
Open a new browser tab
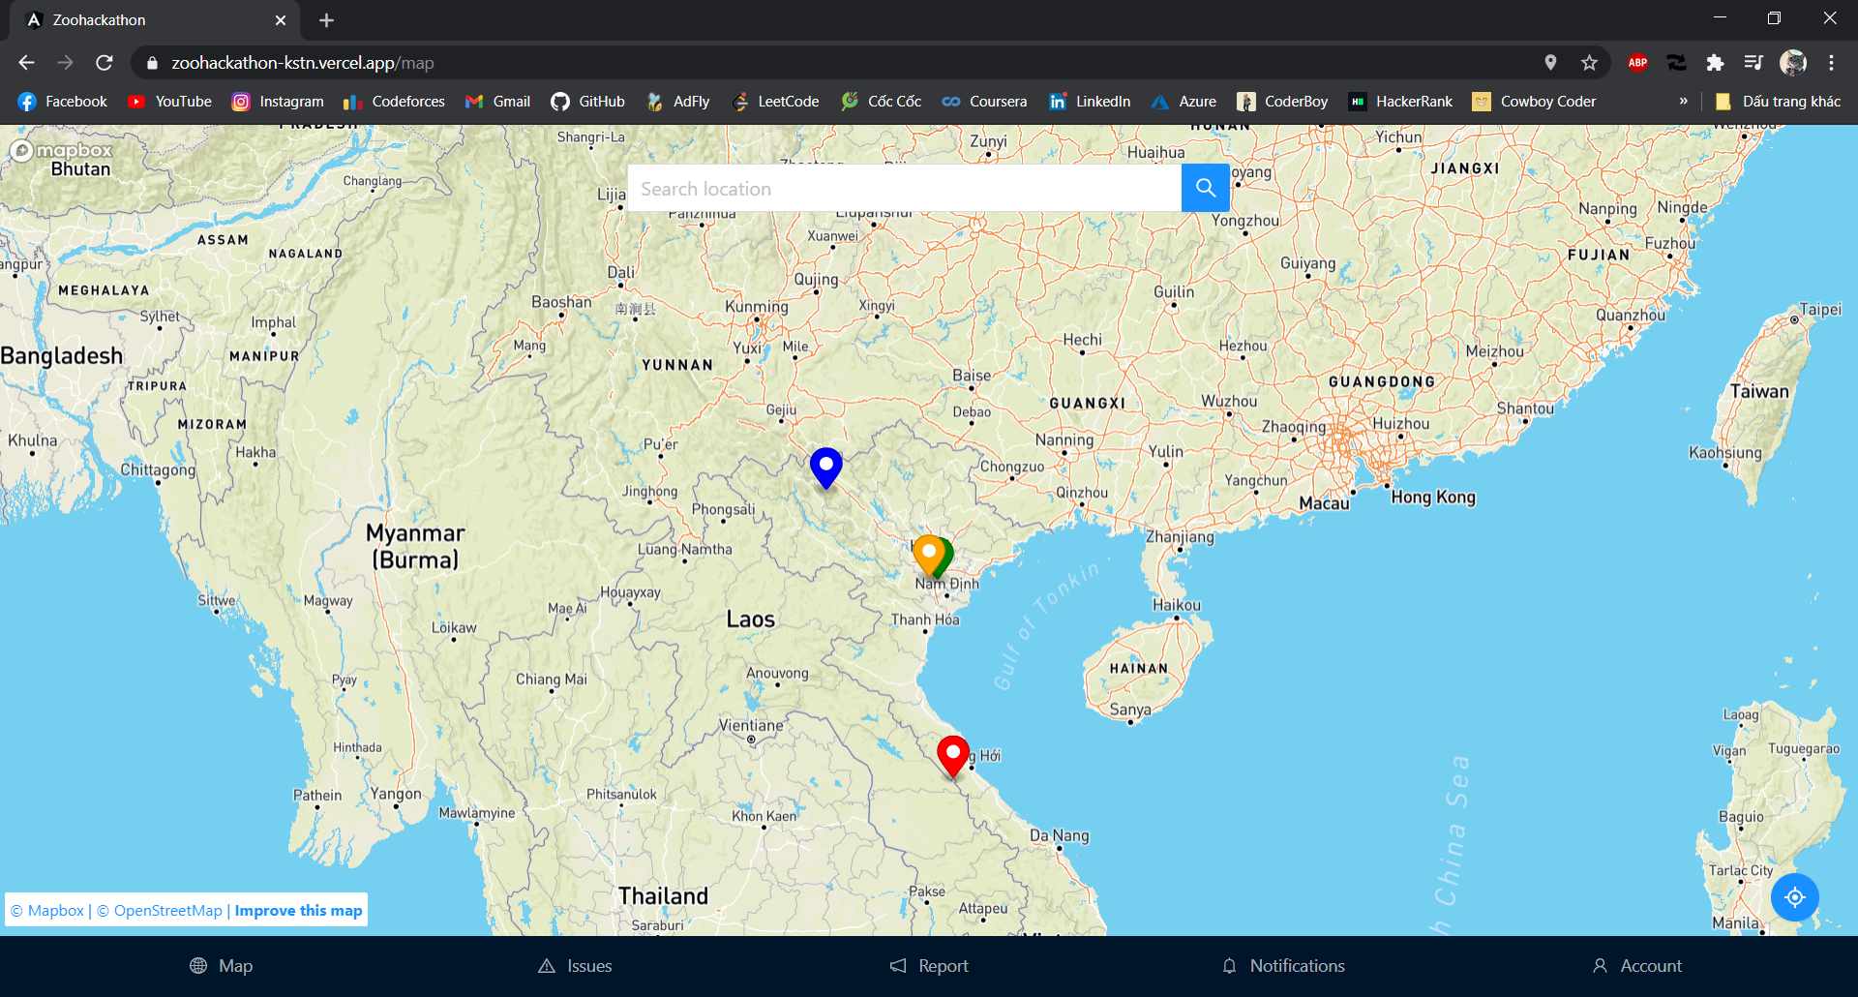[326, 20]
